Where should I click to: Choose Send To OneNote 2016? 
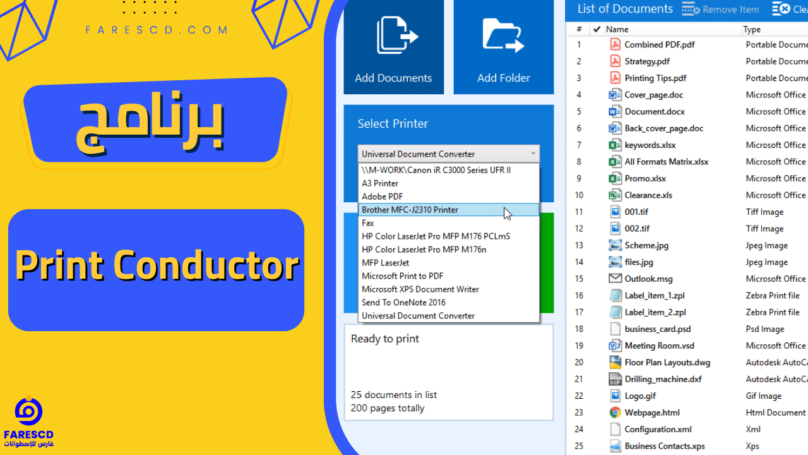click(448, 303)
